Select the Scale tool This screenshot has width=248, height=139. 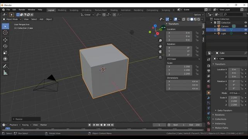(5, 53)
